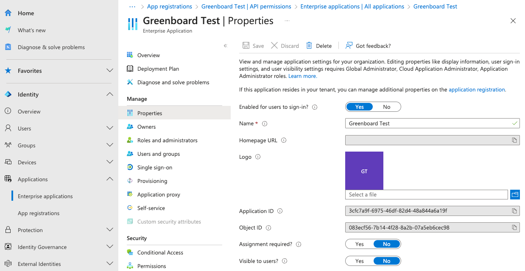Collapse the resource menu with double chevron
525x271 pixels.
(x=226, y=46)
